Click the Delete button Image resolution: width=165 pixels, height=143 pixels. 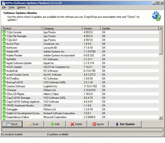pos(76,124)
